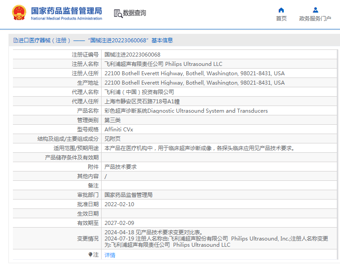
Task: Click the 首页 home icon
Action: tap(281, 10)
